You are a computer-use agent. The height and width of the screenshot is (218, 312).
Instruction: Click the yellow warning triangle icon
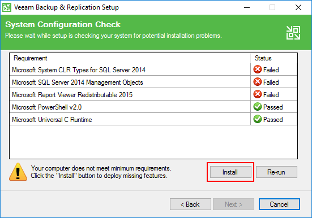(x=18, y=172)
